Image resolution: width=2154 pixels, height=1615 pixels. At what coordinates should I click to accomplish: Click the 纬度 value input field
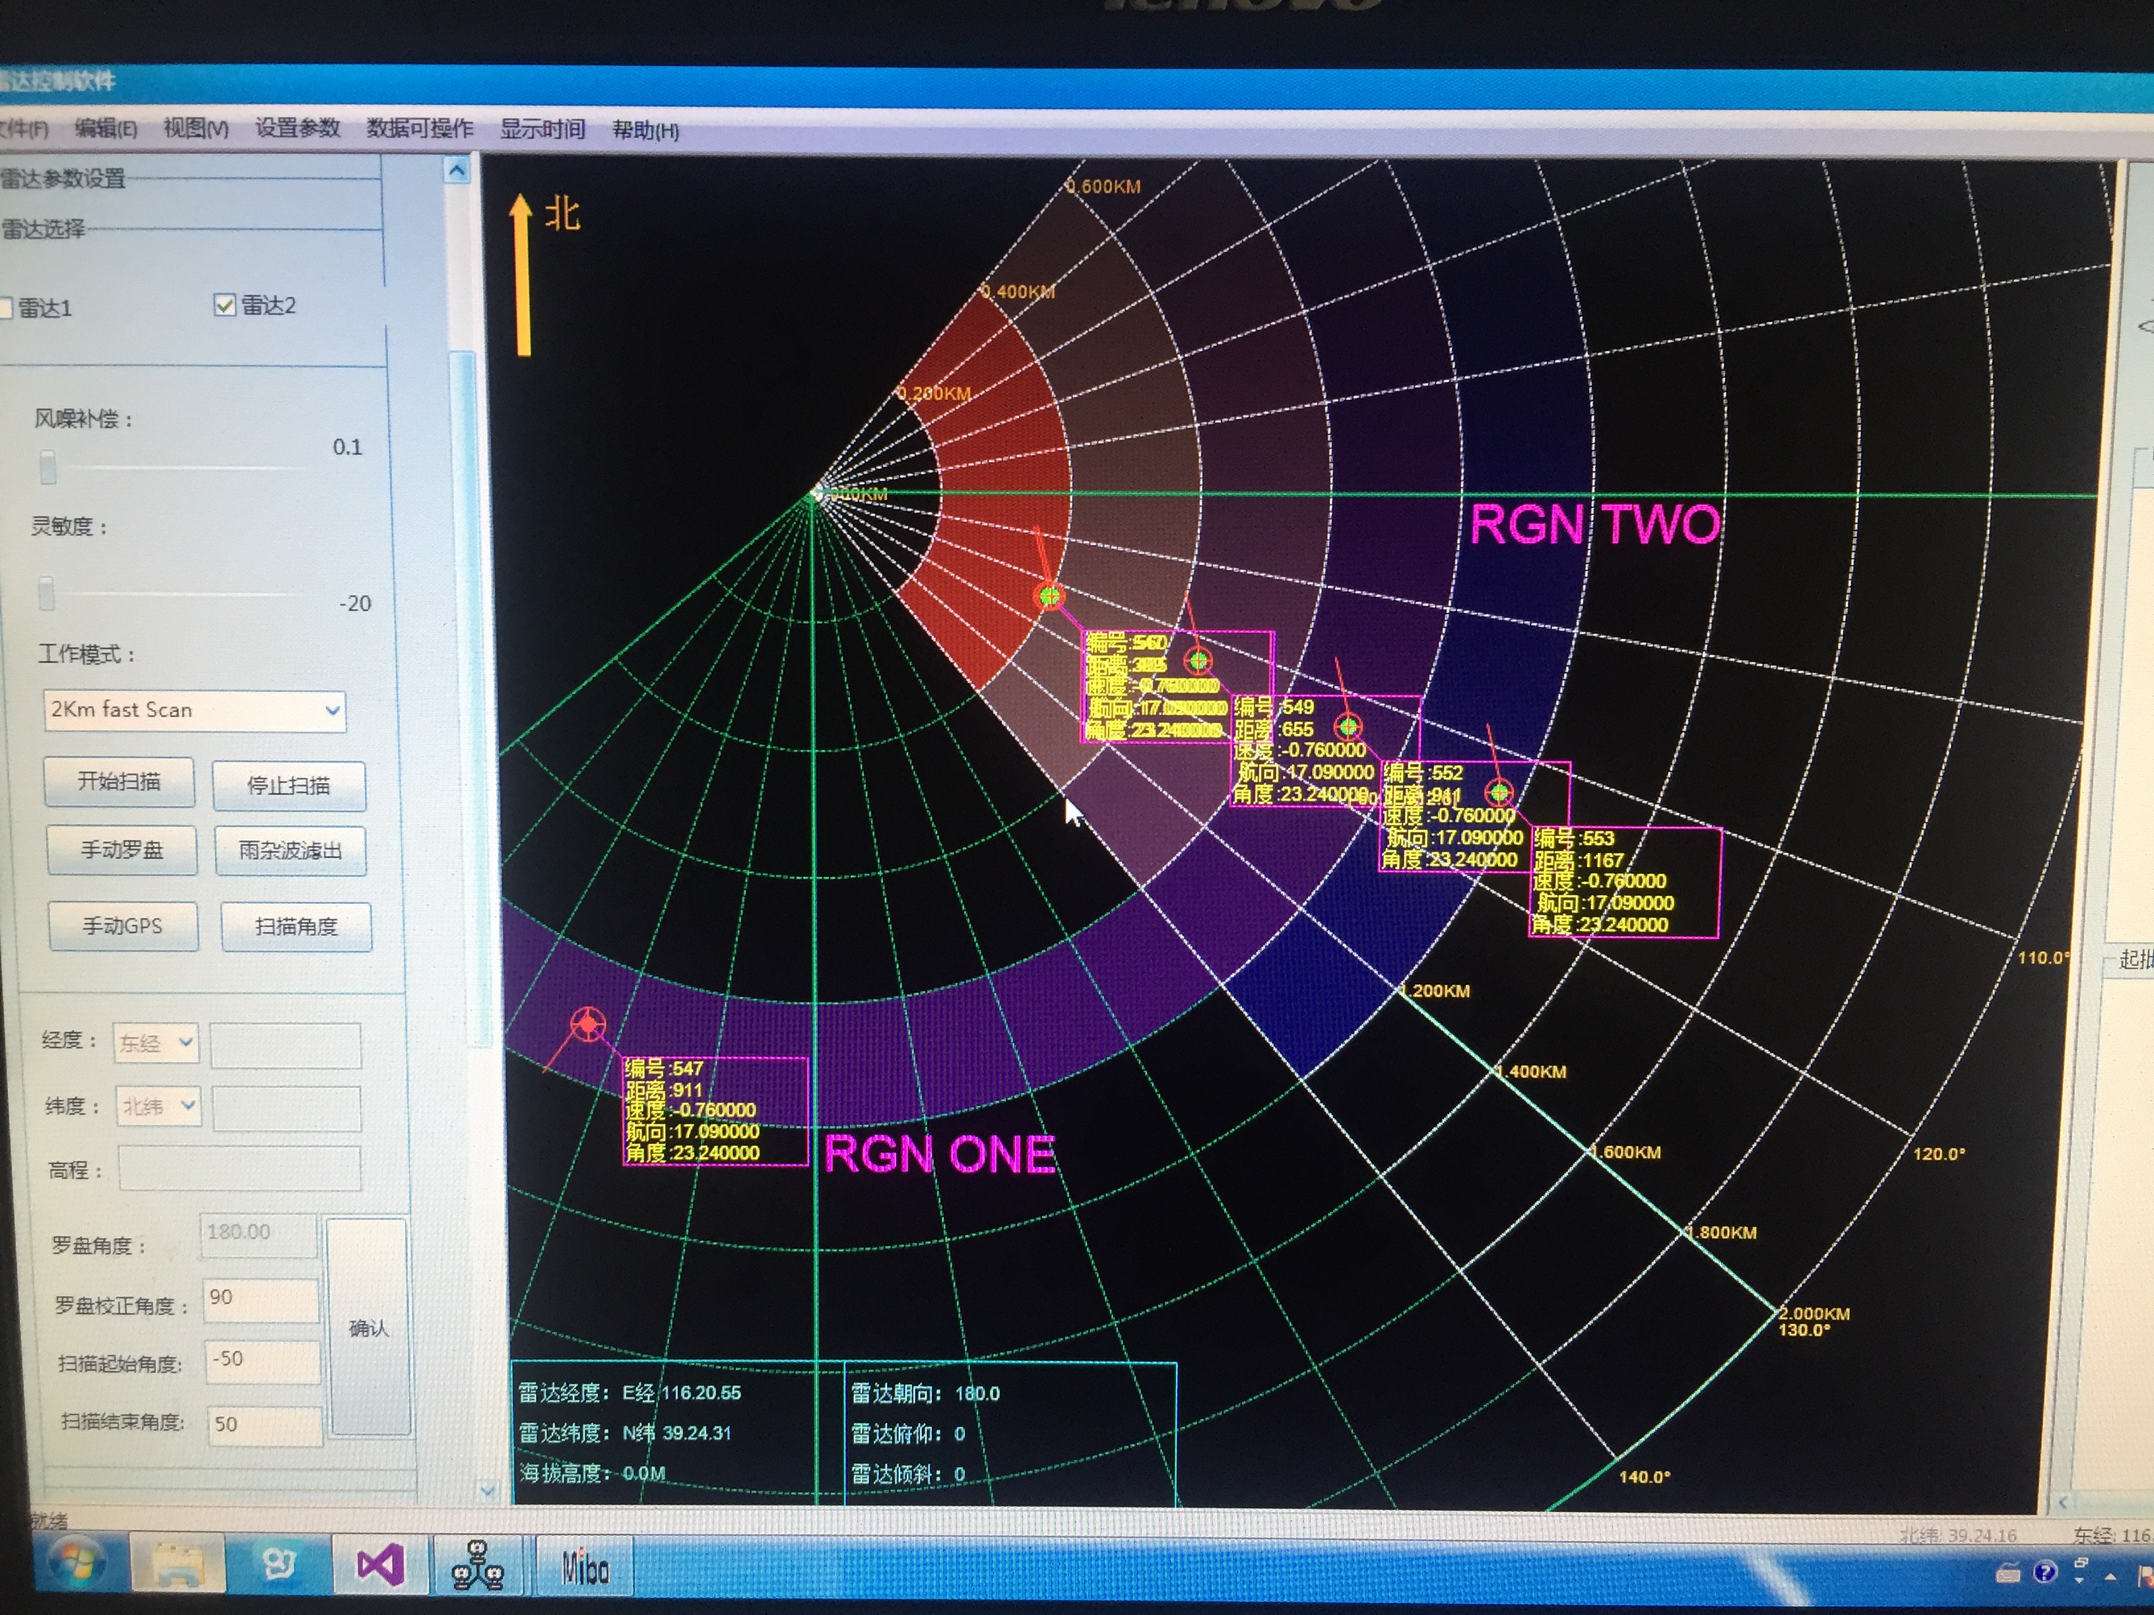(286, 1109)
